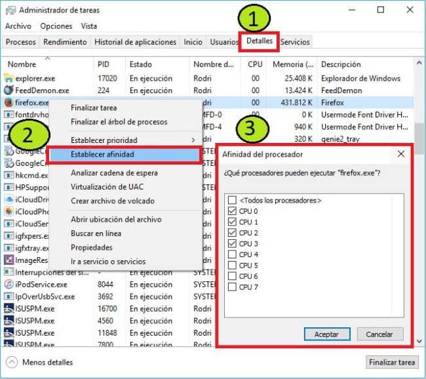Click the Aceptar button
This screenshot has height=379, width=426.
(x=327, y=334)
